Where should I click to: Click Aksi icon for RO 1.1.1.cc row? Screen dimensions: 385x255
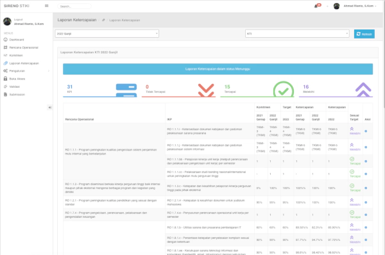[x=366, y=174]
